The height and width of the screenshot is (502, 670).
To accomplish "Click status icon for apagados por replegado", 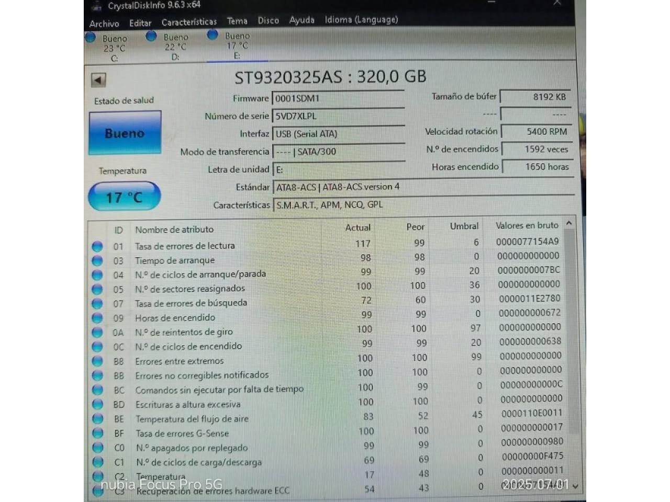I will pyautogui.click(x=97, y=448).
